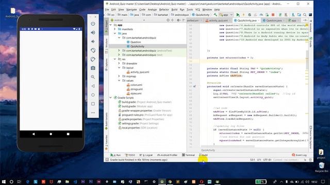Expand the drawable folder
Image resolution: width=330 pixels, height=185 pixels.
[119, 63]
